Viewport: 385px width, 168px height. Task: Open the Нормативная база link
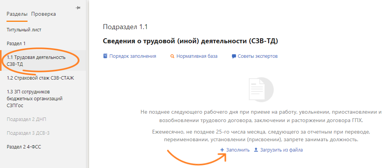click(197, 56)
